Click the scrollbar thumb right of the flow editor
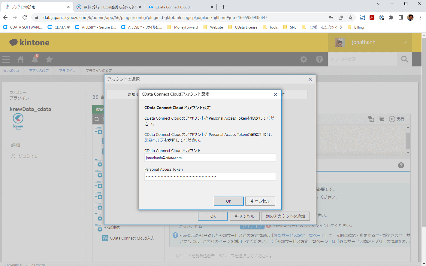The image size is (426, 266). (408, 141)
